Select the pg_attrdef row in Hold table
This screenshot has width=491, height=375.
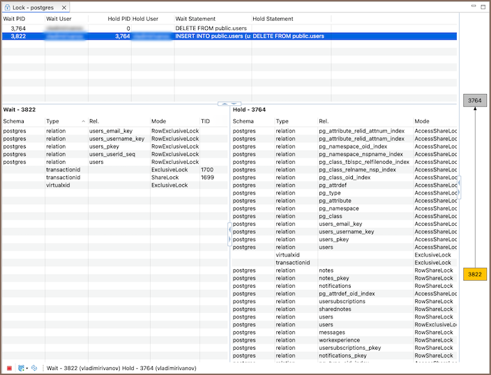335,185
